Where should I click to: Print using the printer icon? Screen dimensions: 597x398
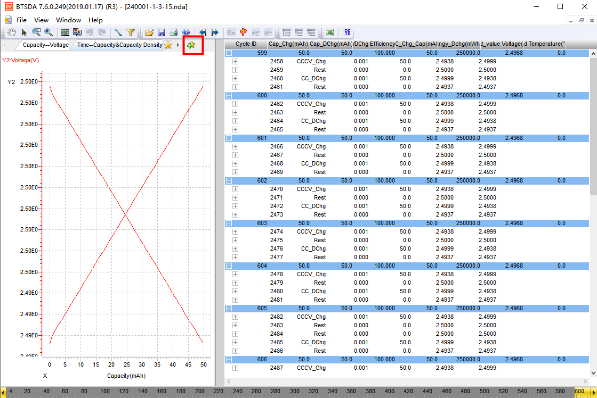(174, 32)
